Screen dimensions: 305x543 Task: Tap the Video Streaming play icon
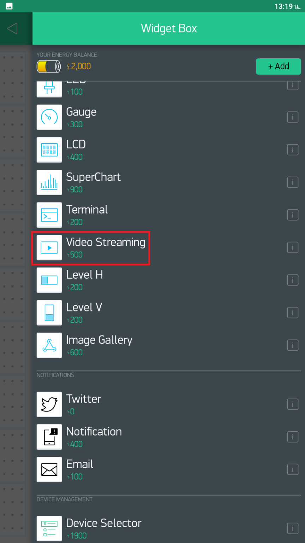click(x=49, y=247)
